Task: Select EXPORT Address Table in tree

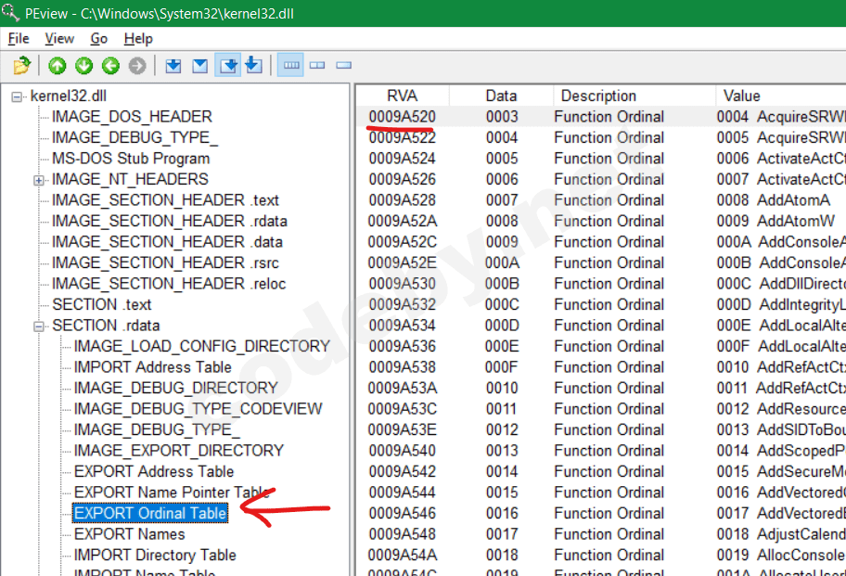Action: (154, 471)
